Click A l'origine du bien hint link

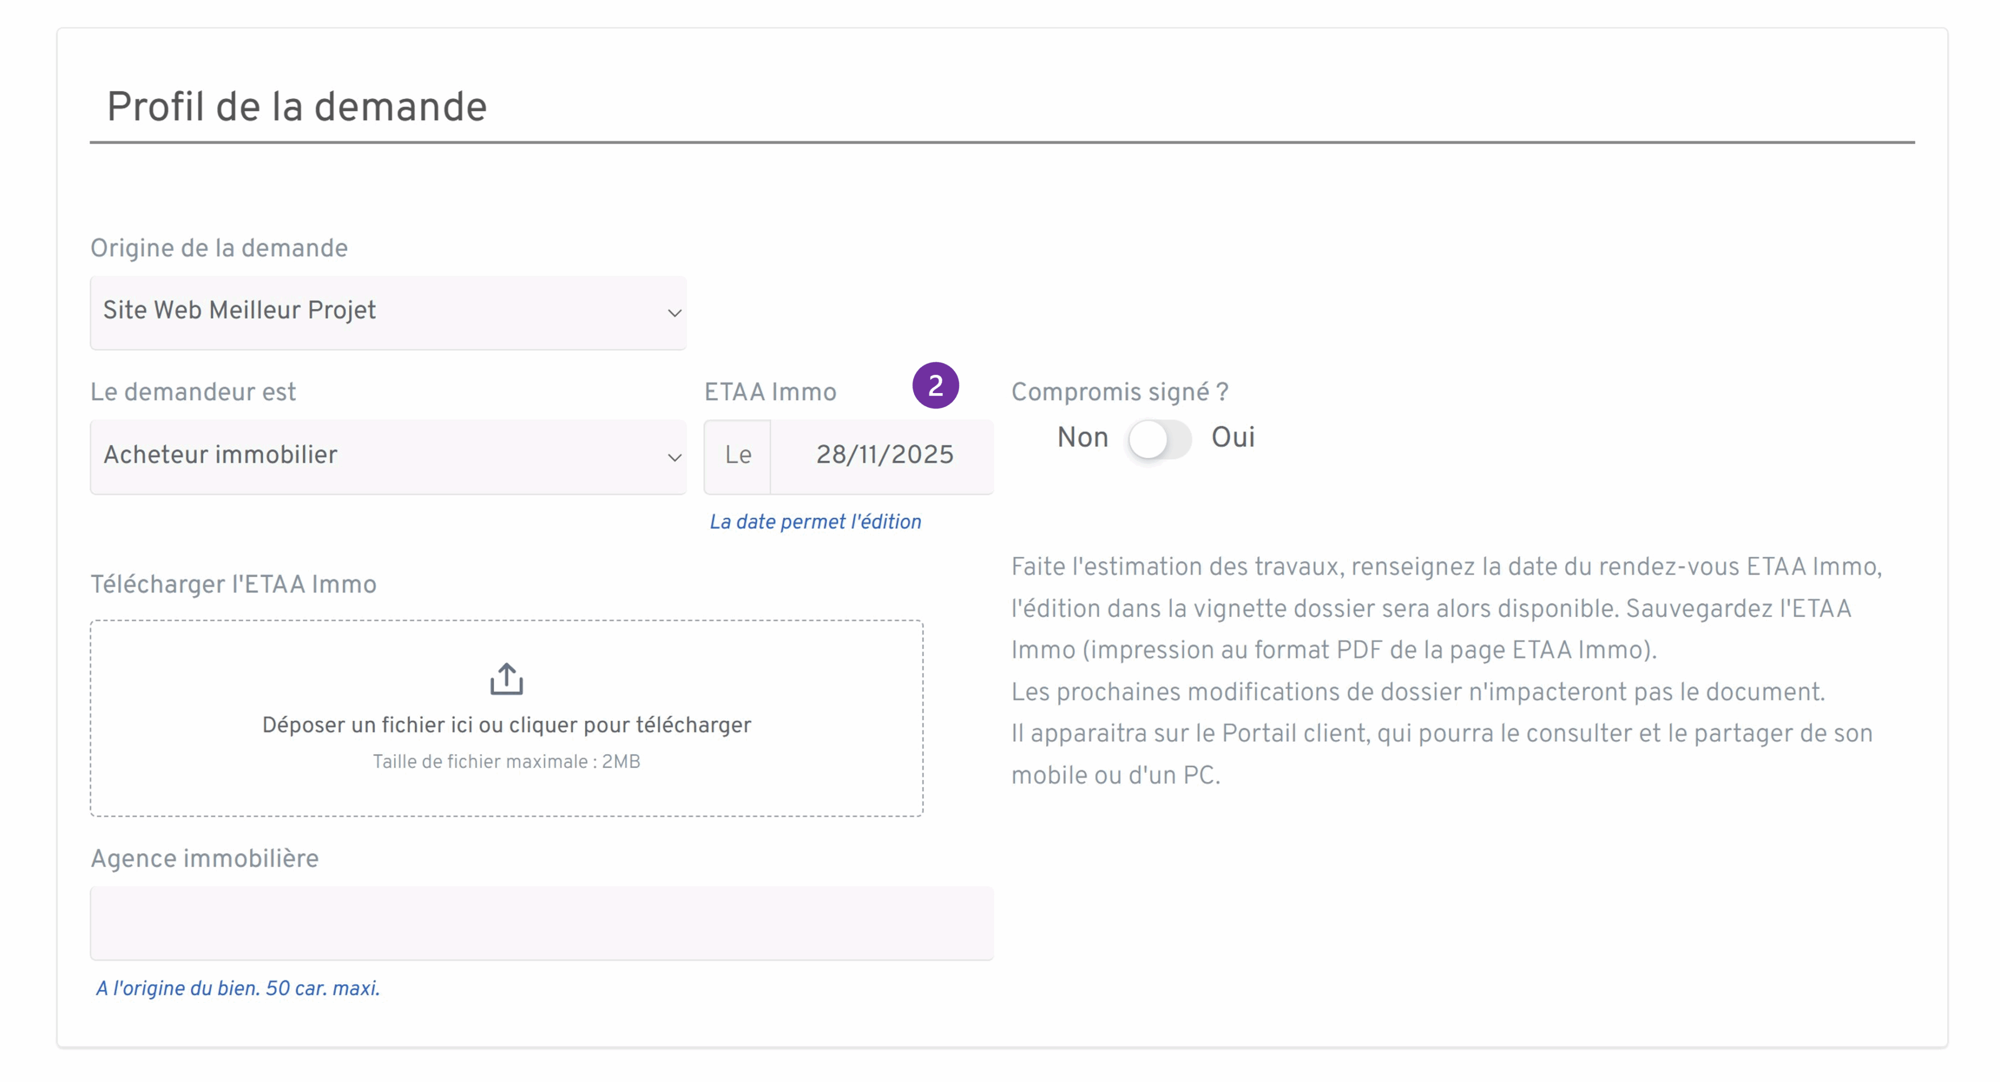click(238, 989)
